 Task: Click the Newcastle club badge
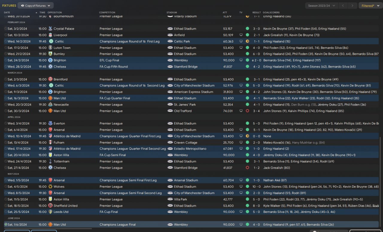click(51, 105)
